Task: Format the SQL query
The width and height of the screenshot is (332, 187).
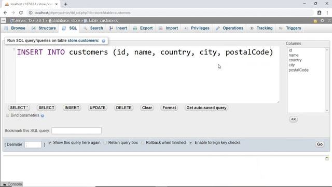Action: 169,108
